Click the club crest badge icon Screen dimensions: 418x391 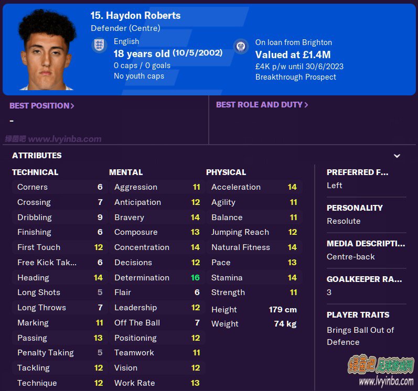(241, 46)
